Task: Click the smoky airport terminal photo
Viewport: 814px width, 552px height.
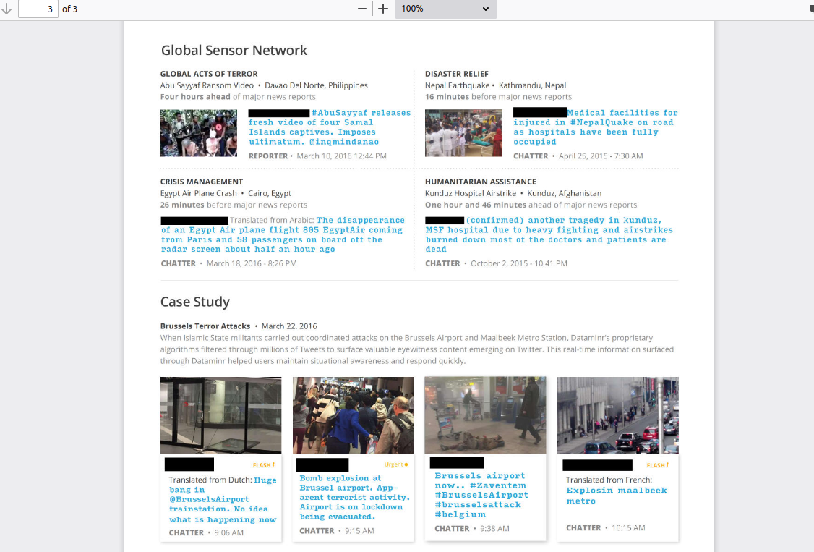Action: 485,415
